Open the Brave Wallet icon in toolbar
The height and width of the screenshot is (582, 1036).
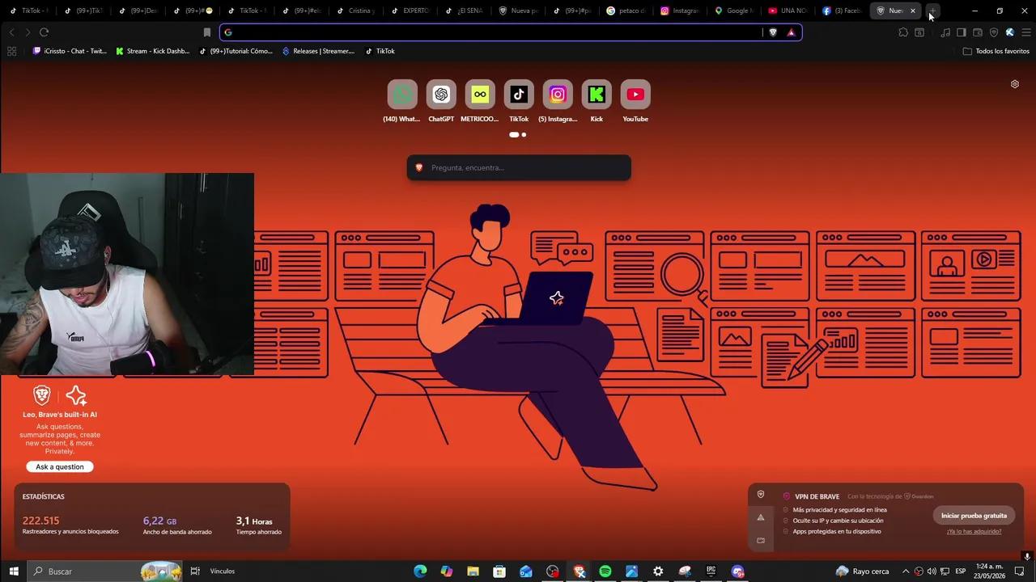pyautogui.click(x=978, y=32)
